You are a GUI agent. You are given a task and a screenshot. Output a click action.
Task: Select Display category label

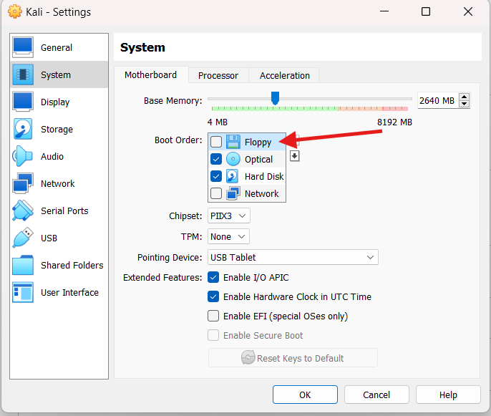tap(55, 102)
